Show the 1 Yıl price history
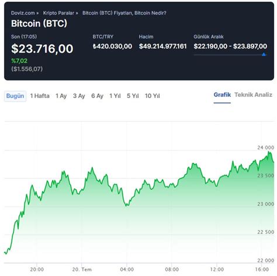Viewport: 277px width, 276px height. (x=115, y=96)
